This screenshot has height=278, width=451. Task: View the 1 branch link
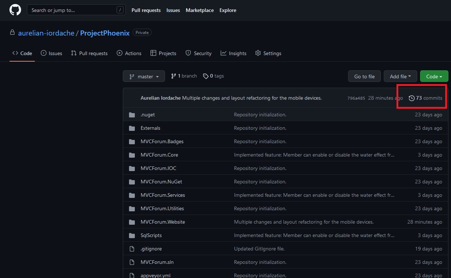click(184, 76)
